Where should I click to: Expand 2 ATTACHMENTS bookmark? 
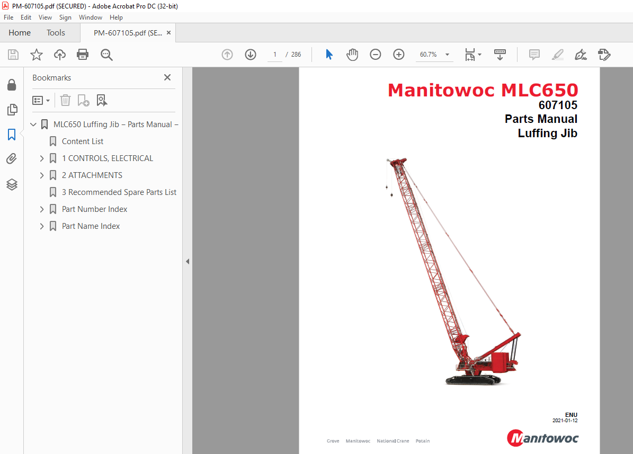41,175
